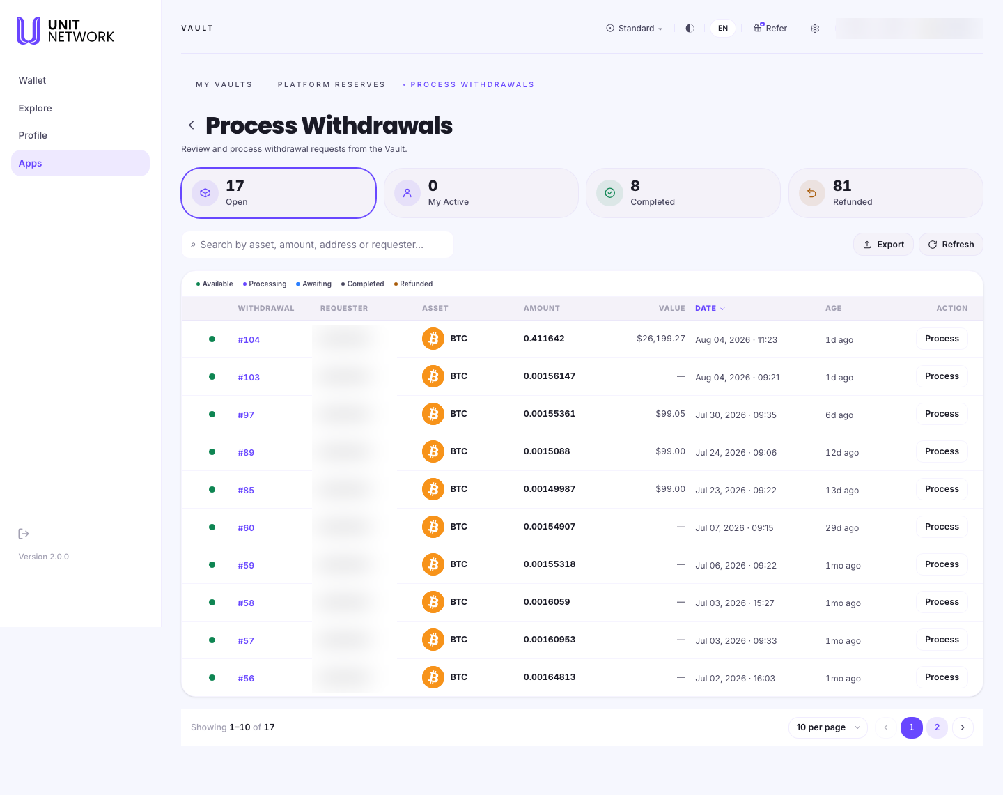Click the Bitcoin icon in row #57
This screenshot has height=795, width=1003.
pyautogui.click(x=433, y=640)
